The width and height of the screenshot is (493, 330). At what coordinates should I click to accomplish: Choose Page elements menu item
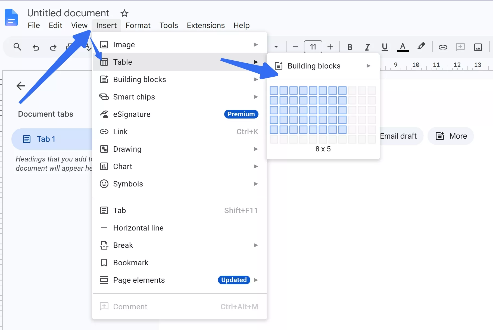click(x=179, y=280)
